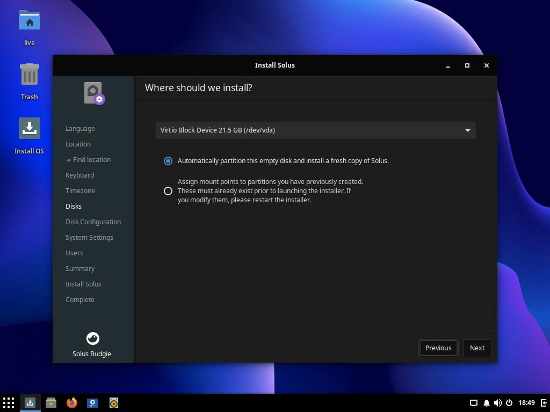Image resolution: width=550 pixels, height=412 pixels.
Task: Click the Previous button
Action: click(x=438, y=348)
